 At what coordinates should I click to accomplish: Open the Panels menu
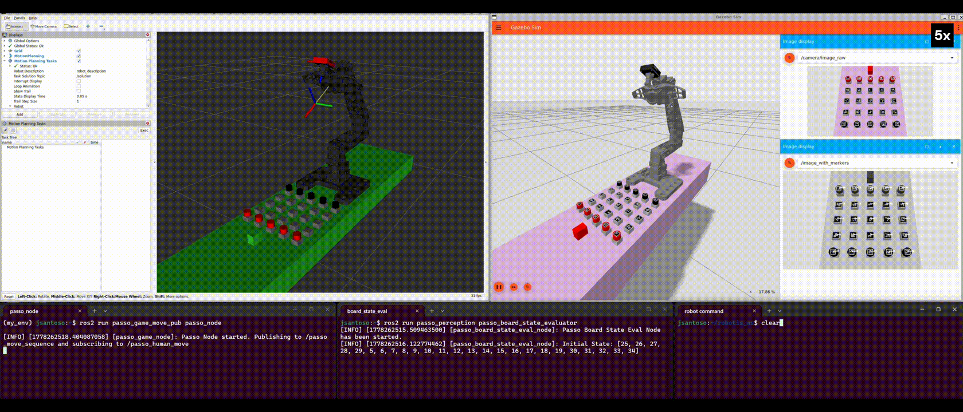coord(19,18)
